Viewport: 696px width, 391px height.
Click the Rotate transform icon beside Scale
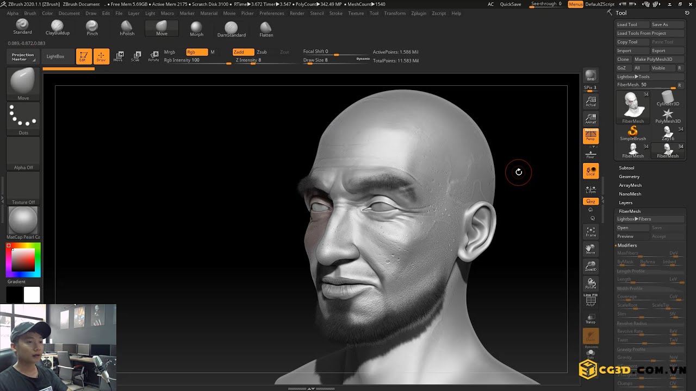pos(154,56)
